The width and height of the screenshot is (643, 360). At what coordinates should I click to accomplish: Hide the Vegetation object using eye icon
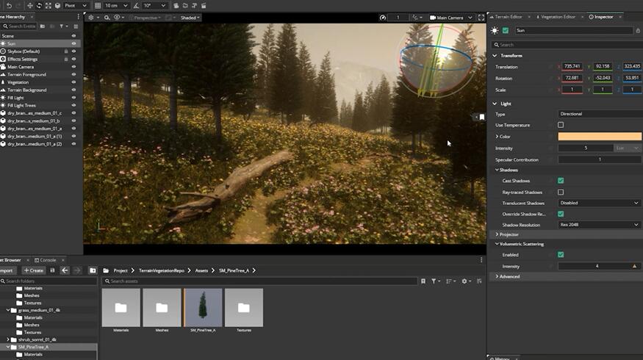[x=73, y=82]
